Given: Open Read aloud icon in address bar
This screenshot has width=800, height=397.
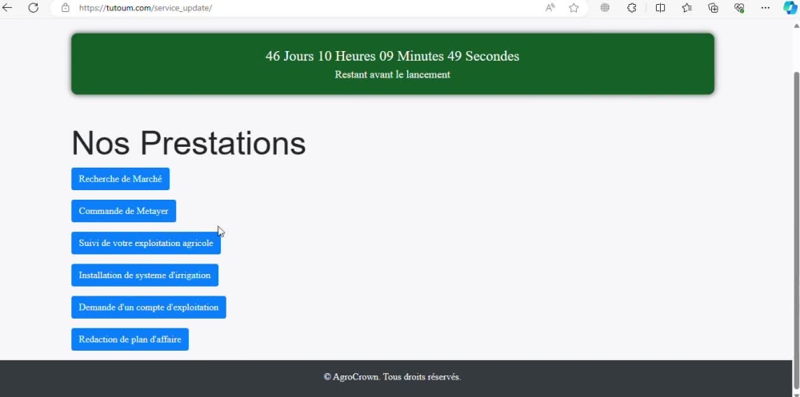Looking at the screenshot, I should coord(550,8).
